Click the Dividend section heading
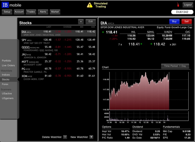The height and width of the screenshot is (142, 195). (138, 127)
